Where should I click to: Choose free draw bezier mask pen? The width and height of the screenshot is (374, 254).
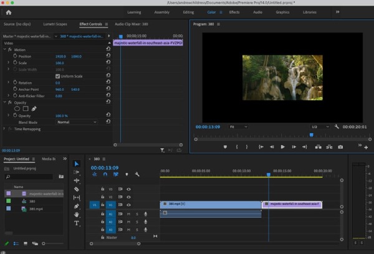pyautogui.click(x=34, y=109)
